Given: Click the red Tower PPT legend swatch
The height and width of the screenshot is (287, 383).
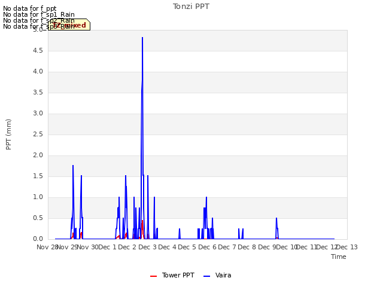Looking at the screenshot, I should click(x=153, y=276).
